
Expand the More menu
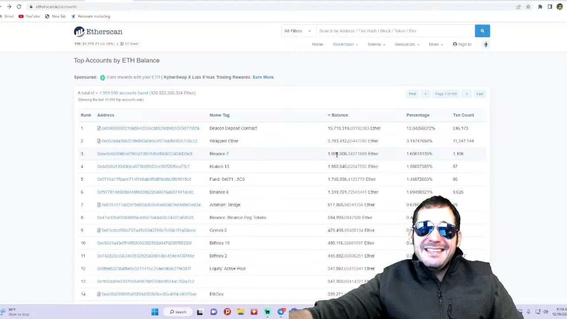point(436,44)
